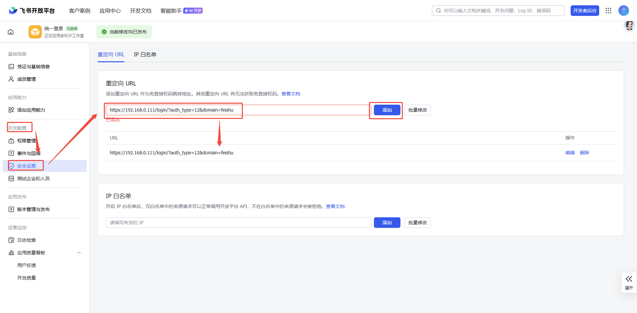Open the app grid launcher icon
The height and width of the screenshot is (313, 637).
(608, 11)
